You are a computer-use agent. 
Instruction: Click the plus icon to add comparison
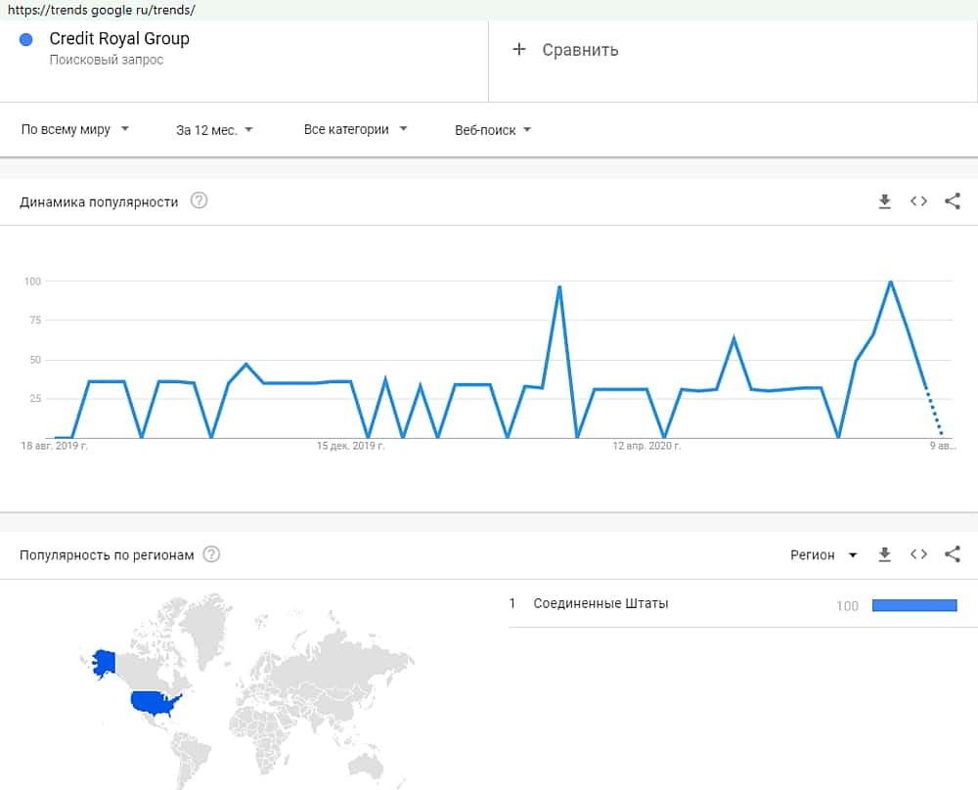(519, 49)
